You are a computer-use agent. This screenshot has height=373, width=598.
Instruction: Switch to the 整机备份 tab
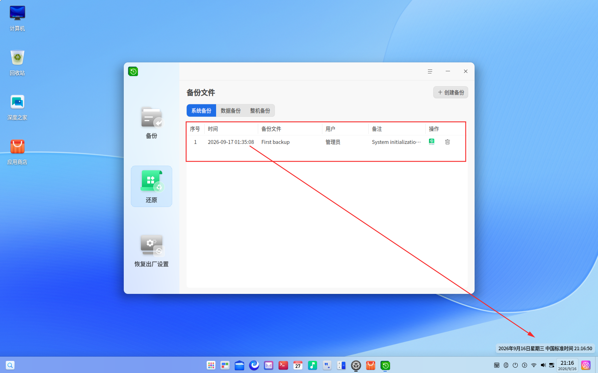(x=260, y=110)
